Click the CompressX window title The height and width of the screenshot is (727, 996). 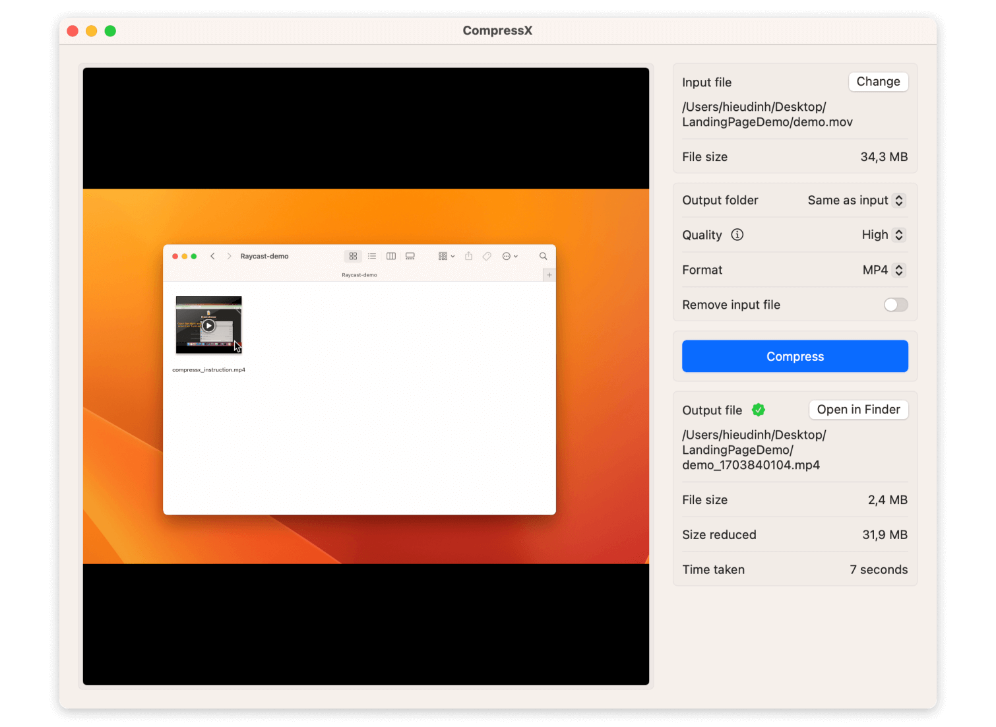(x=497, y=30)
